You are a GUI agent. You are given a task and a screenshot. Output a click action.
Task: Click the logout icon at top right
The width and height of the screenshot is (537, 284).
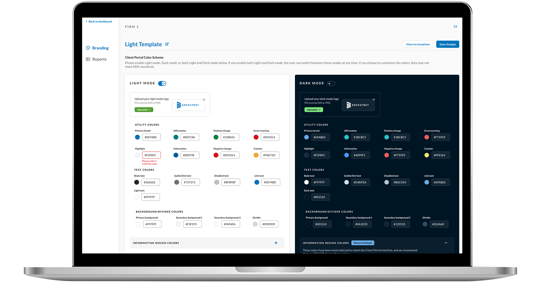[455, 26]
